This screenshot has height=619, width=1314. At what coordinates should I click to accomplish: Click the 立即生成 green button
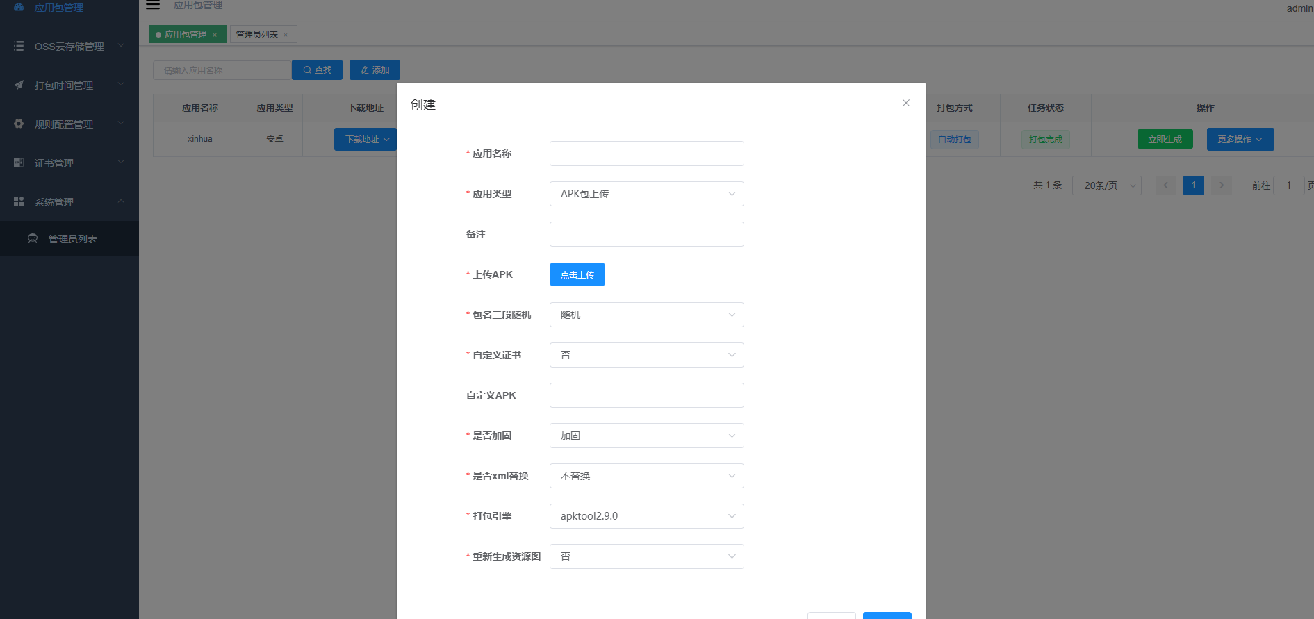tap(1165, 139)
